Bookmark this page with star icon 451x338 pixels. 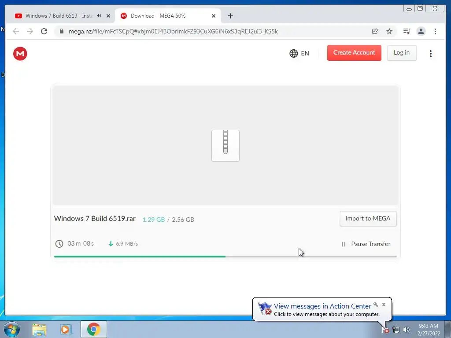pos(389,31)
